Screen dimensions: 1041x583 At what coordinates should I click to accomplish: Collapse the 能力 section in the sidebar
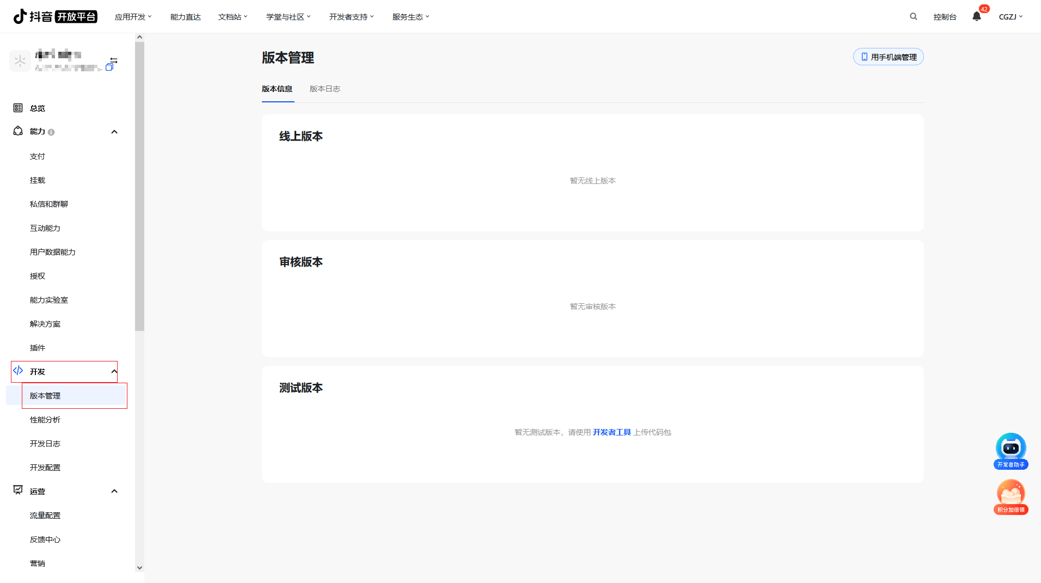pos(114,131)
